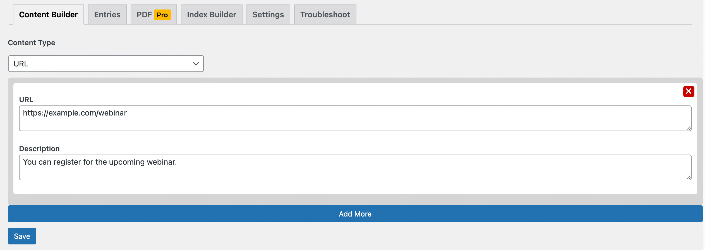Open the Content Type dropdown
This screenshot has width=705, height=250.
coord(106,64)
